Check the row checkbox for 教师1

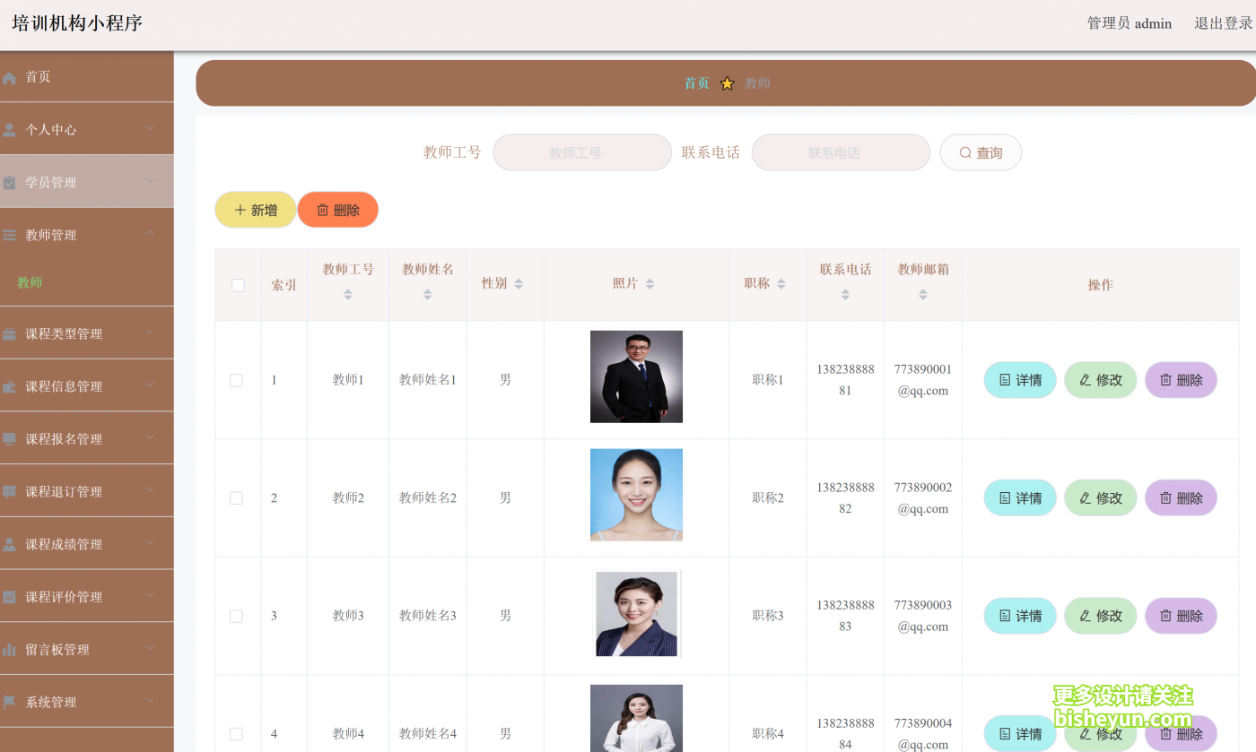pos(237,380)
